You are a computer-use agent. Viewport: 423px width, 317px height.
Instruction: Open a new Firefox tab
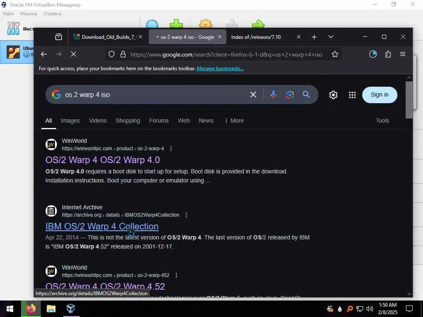tap(314, 37)
